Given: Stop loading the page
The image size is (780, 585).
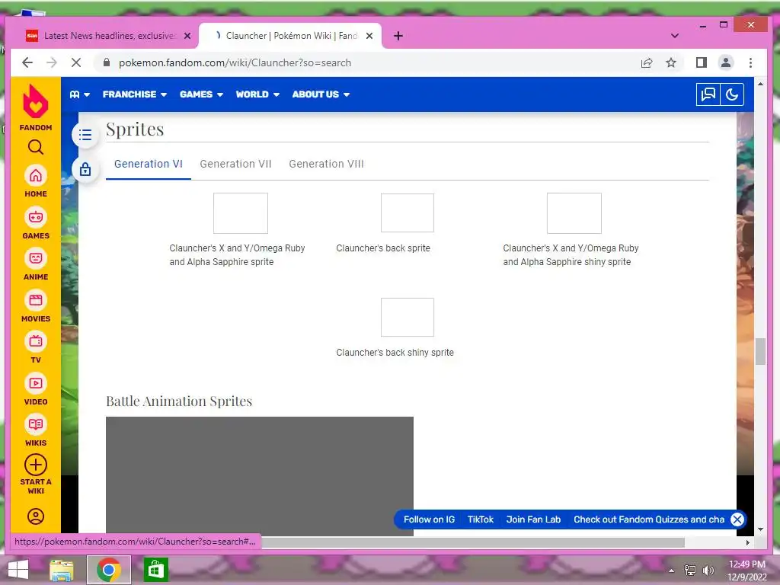Looking at the screenshot, I should pyautogui.click(x=75, y=62).
